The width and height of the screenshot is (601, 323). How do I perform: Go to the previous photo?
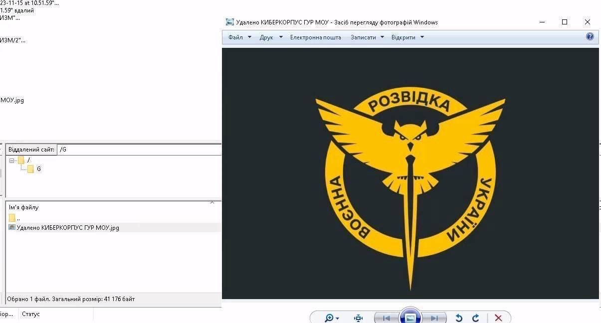(x=386, y=318)
